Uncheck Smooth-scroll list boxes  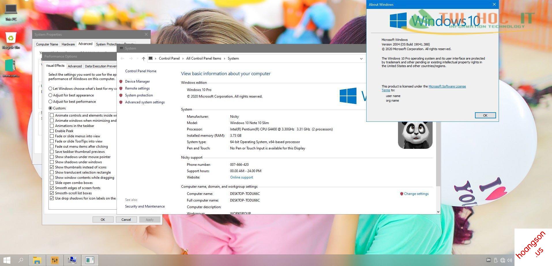click(x=52, y=193)
